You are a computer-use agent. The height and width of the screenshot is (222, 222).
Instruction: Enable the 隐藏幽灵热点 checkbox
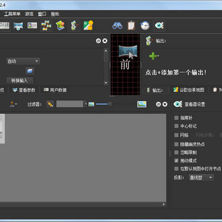(x=176, y=144)
